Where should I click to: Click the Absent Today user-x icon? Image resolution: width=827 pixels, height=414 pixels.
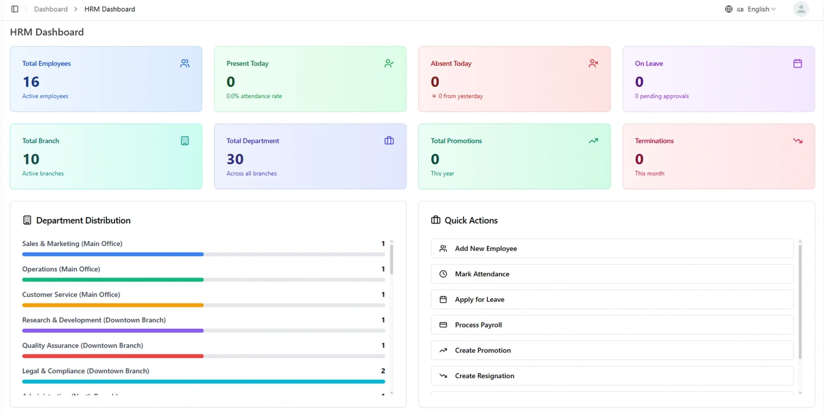coord(593,63)
